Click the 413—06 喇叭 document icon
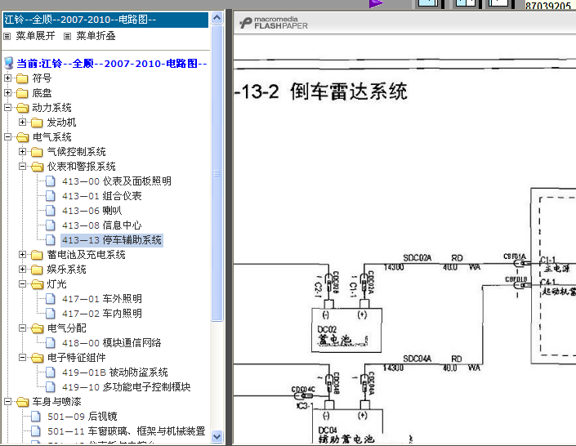Viewport: 576px width, 446px height. tap(51, 211)
